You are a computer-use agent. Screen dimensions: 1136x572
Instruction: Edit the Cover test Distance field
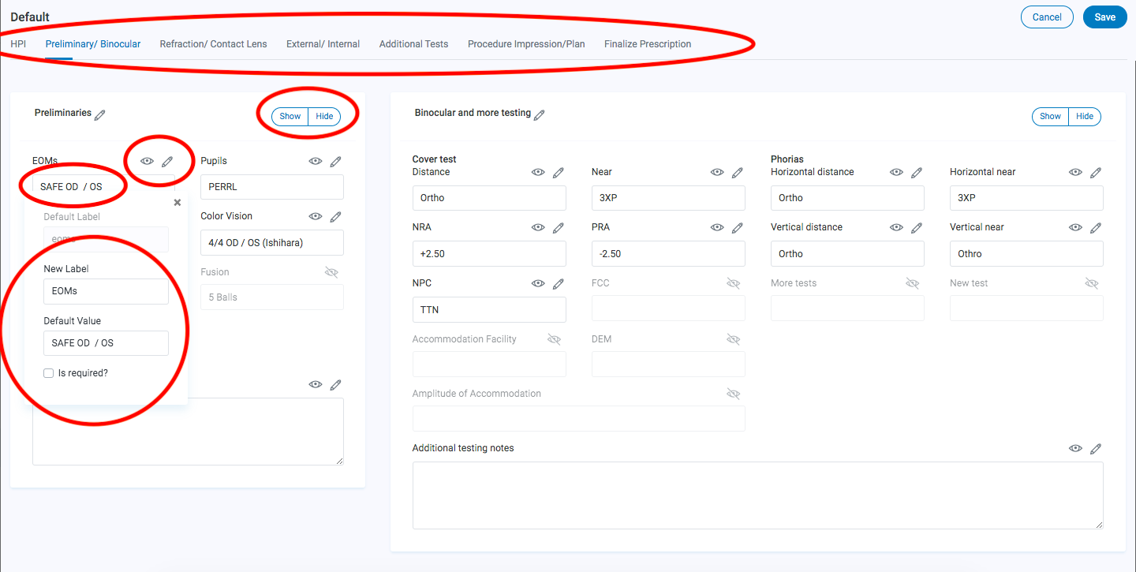[559, 172]
